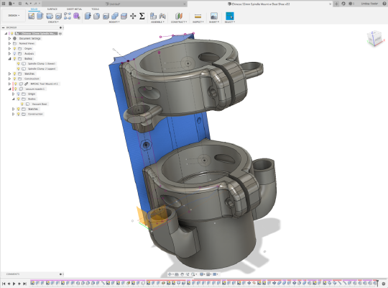This screenshot has height=288, width=388.
Task: Activate the Move/Copy arrows tool
Action: coord(133,16)
